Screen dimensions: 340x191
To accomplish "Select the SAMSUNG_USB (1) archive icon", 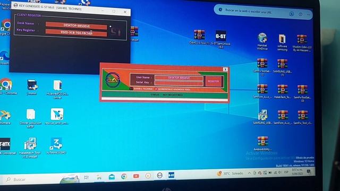I will tap(282, 67).
